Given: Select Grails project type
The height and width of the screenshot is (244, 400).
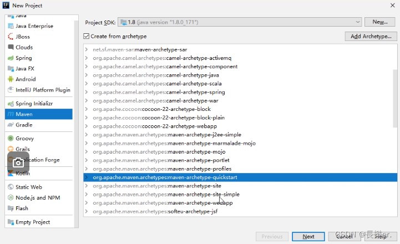Looking at the screenshot, I should tap(39, 149).
